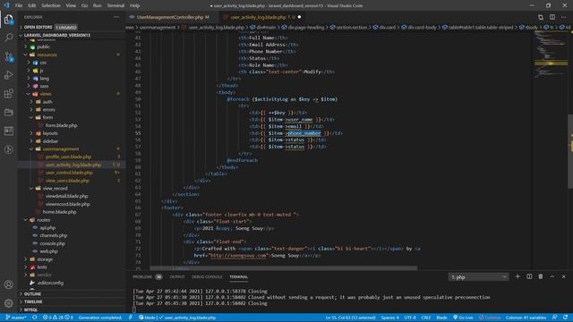This screenshot has width=573, height=322.
Task: Open Source Control view in activity bar
Action: tap(8, 56)
